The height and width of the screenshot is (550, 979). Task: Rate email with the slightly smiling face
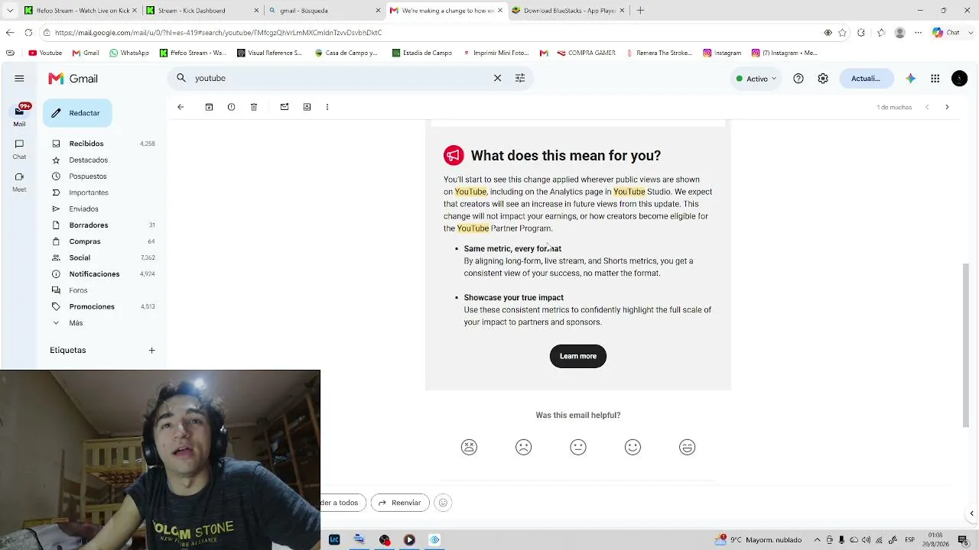tap(633, 447)
